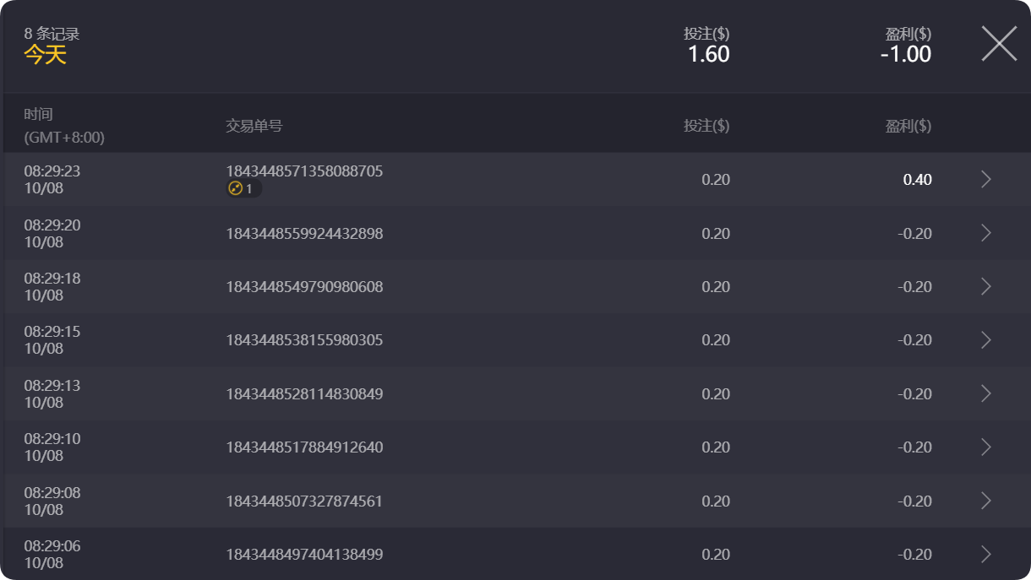Expand the 08:29:10 record arrow
1031x580 pixels.
[x=985, y=447]
